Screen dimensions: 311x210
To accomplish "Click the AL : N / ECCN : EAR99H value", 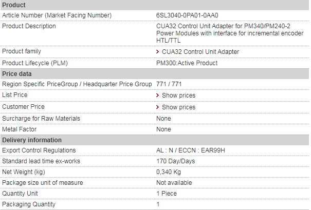I will pos(190,150).
